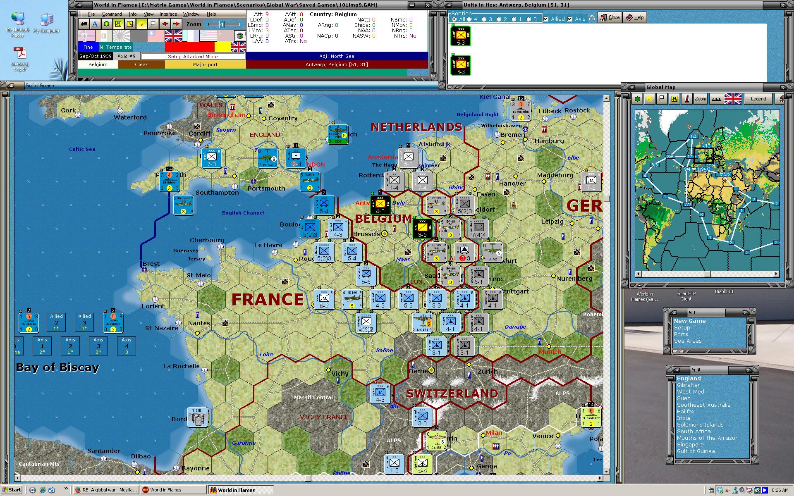
Task: Select section 1 radio button
Action: coord(514,19)
